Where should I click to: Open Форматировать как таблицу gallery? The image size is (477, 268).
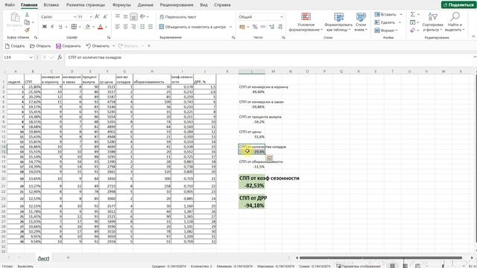click(x=338, y=22)
